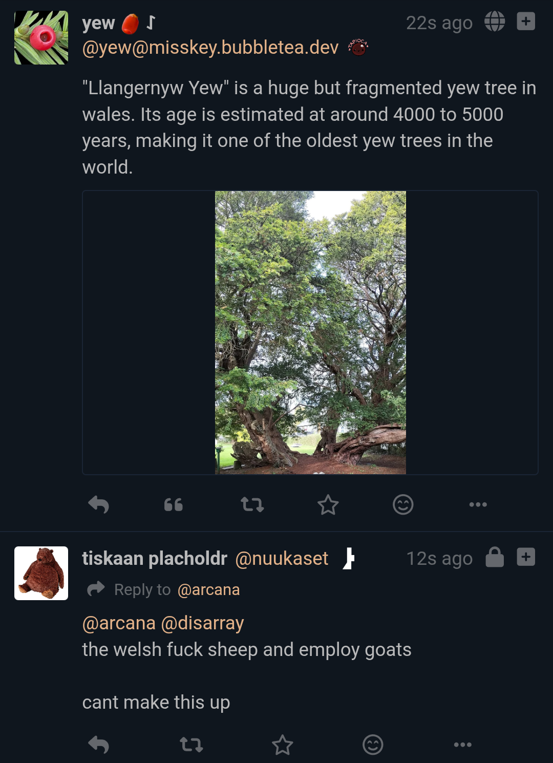Screen dimensions: 553x763
Task: Click the @disarray mention
Action: click(202, 623)
